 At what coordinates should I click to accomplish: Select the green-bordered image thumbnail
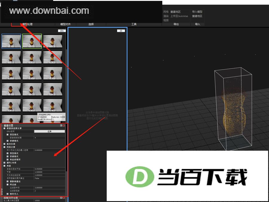(32, 41)
